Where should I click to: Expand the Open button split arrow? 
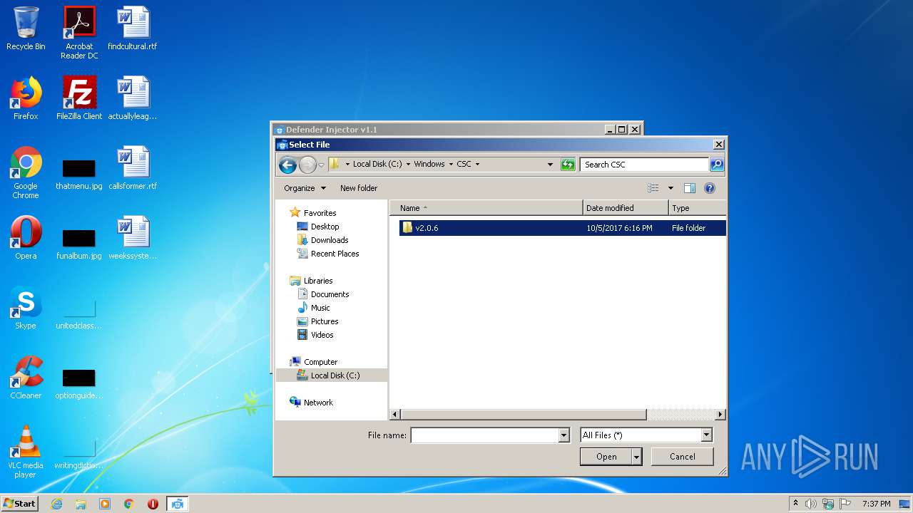pyautogui.click(x=636, y=457)
